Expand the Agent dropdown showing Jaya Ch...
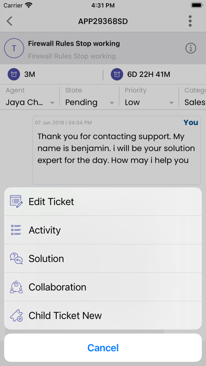The image size is (206, 366). [30, 97]
